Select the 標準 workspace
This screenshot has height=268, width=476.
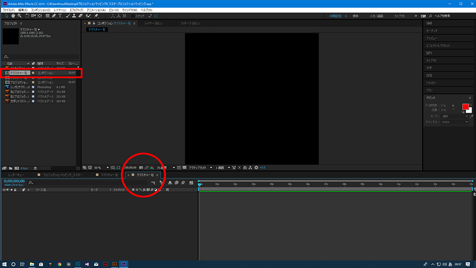click(356, 16)
